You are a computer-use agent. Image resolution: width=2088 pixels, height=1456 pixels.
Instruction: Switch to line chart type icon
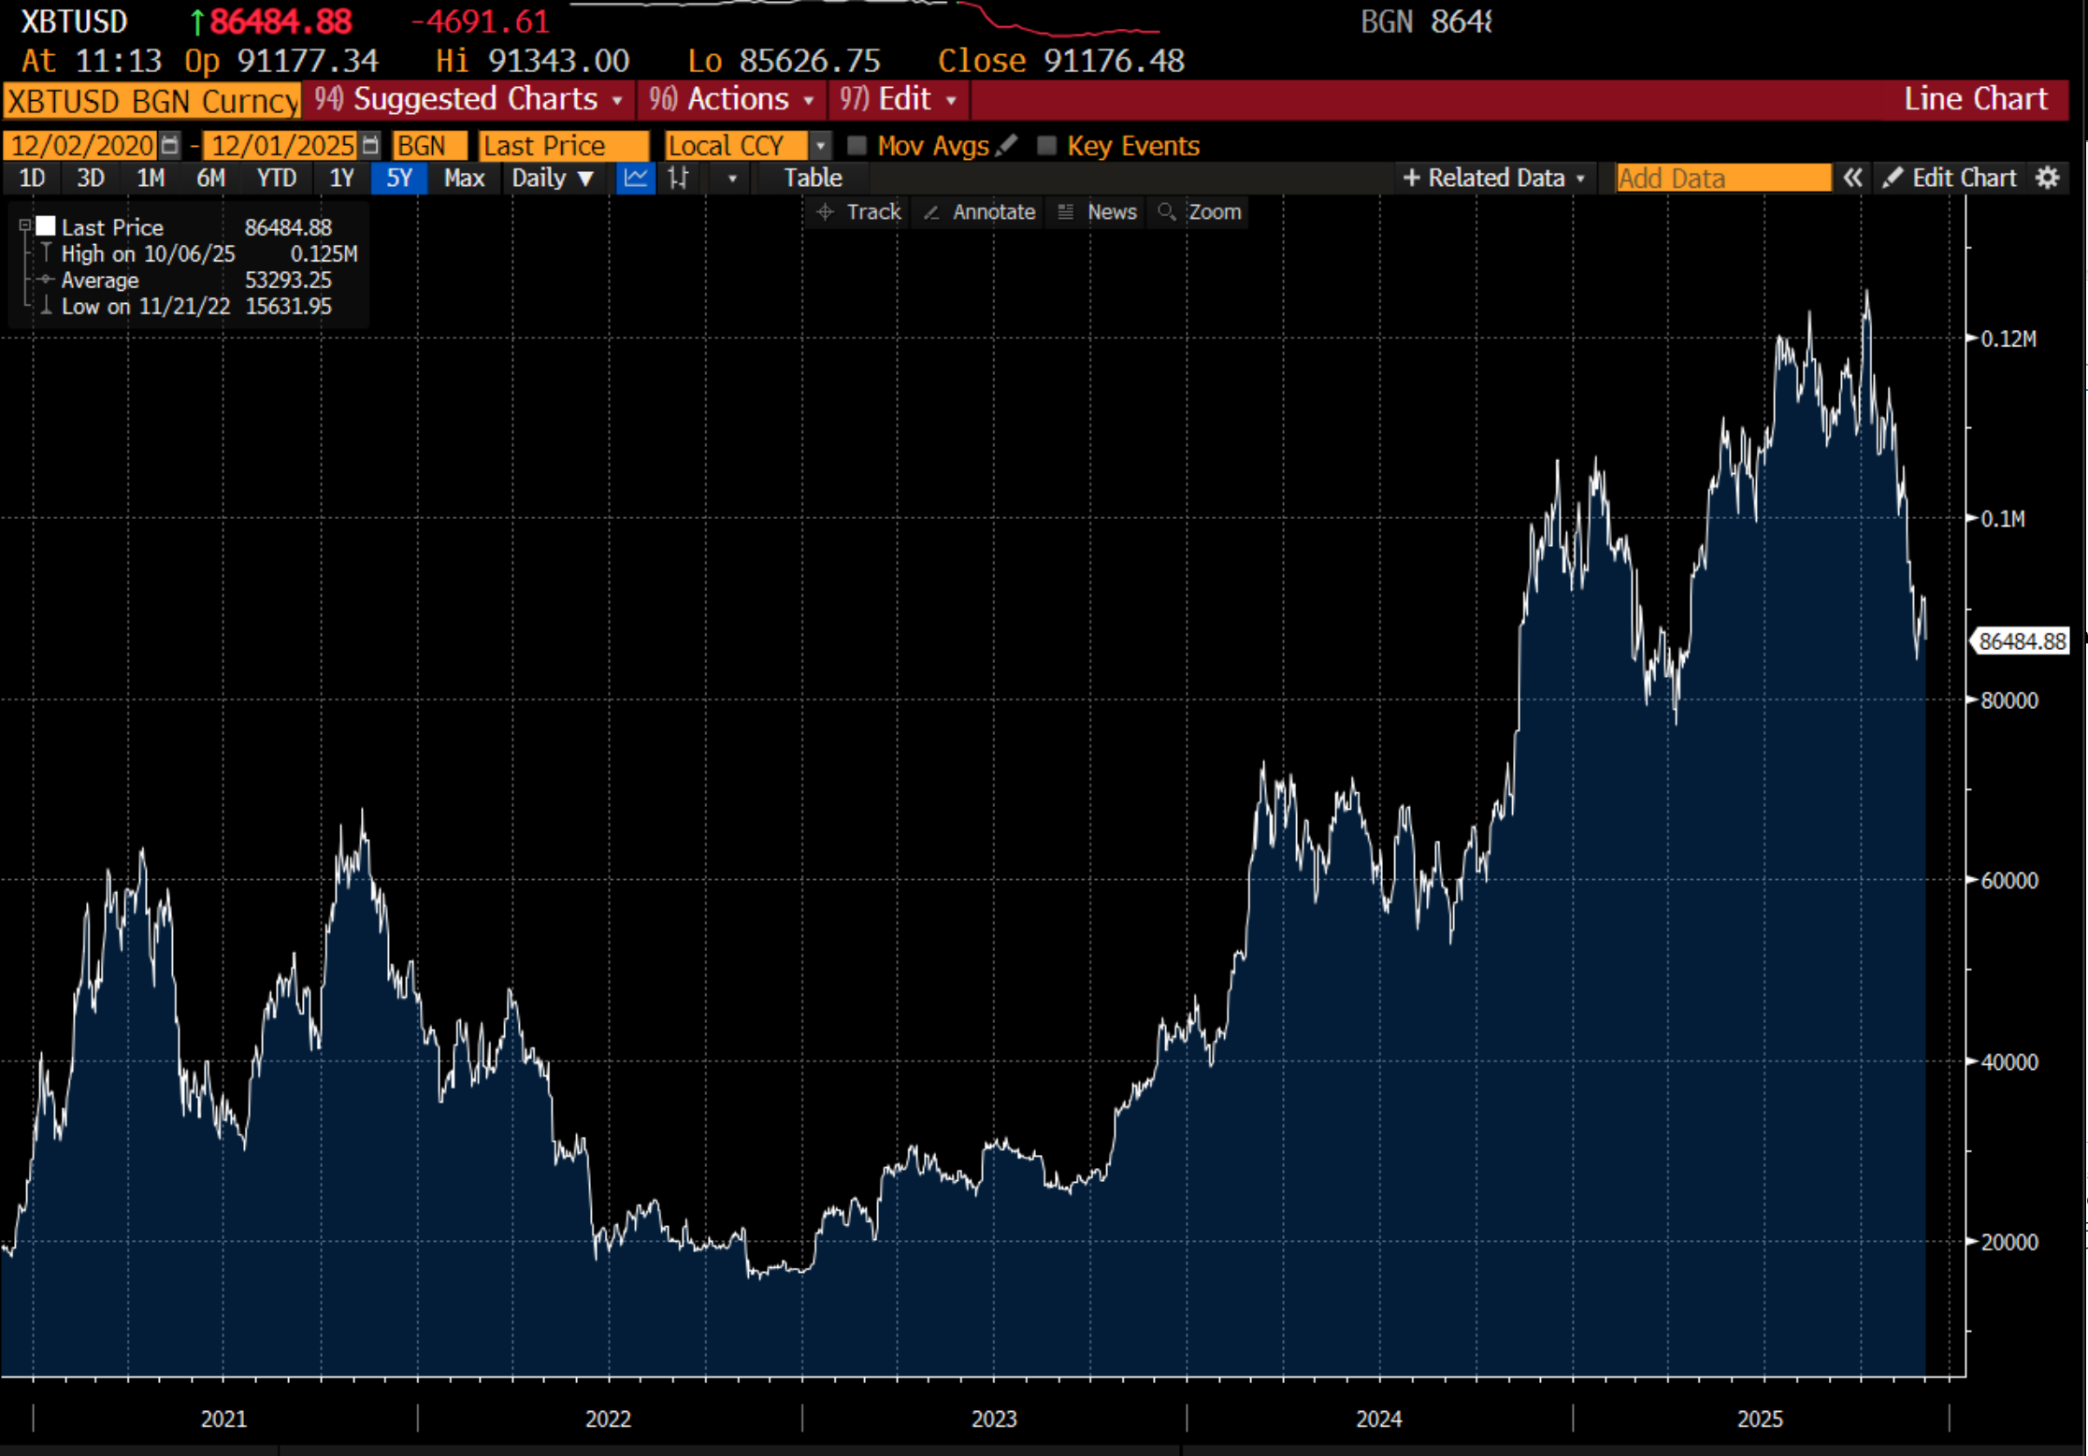pos(636,178)
